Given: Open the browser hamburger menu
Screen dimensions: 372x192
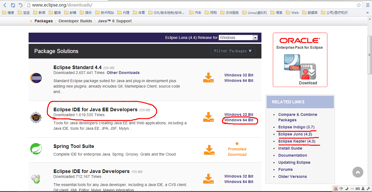Looking at the screenshot, I should pyautogui.click(x=367, y=5).
